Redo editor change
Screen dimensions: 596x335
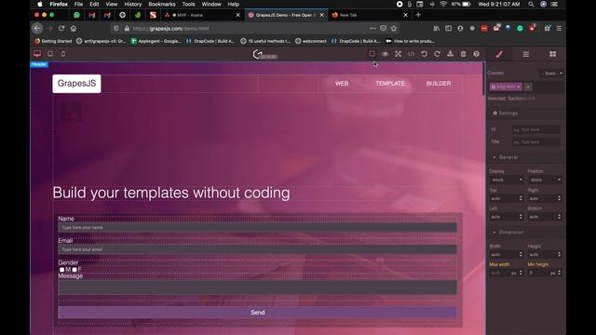point(437,54)
